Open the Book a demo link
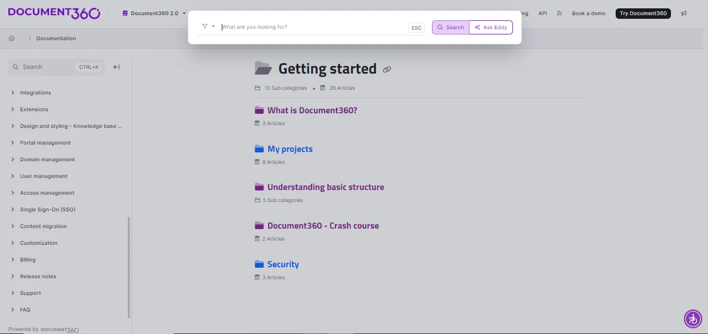The image size is (708, 334). pos(589,14)
